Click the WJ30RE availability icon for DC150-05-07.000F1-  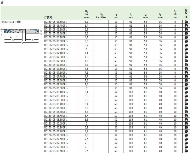coord(186,49)
